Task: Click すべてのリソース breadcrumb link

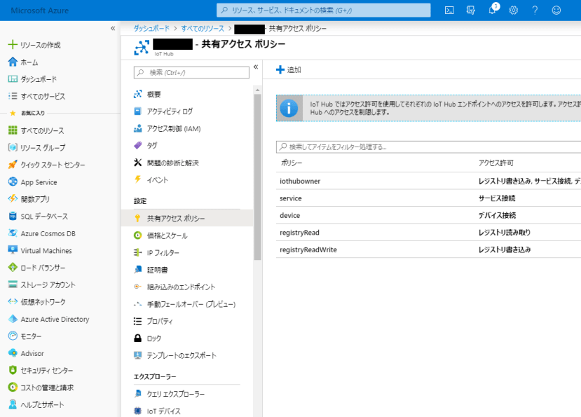Action: (x=203, y=29)
